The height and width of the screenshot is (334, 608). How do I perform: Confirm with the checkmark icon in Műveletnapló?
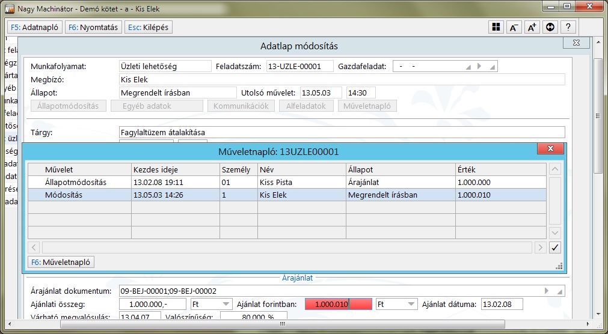[555, 247]
